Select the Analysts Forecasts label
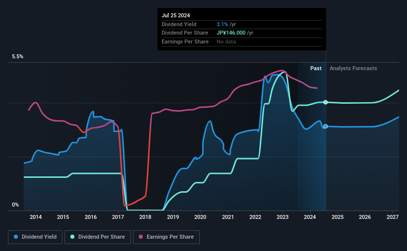The width and height of the screenshot is (407, 251). click(353, 68)
